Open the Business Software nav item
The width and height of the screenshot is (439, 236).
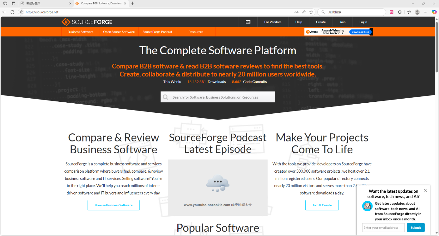(x=81, y=32)
